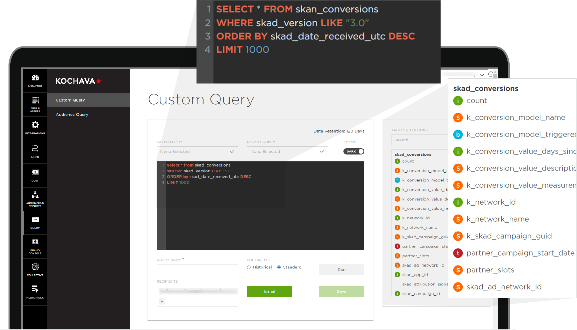Click boolean icon beside k_conversion_model_triggered in enlarged panel

[x=458, y=134]
